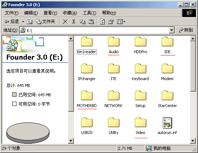Click the NETWORK folder
Image resolution: width=198 pixels, height=153 pixels.
tap(113, 99)
